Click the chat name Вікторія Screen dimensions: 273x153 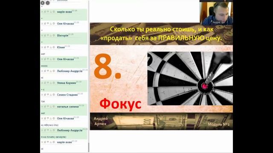coord(63,35)
